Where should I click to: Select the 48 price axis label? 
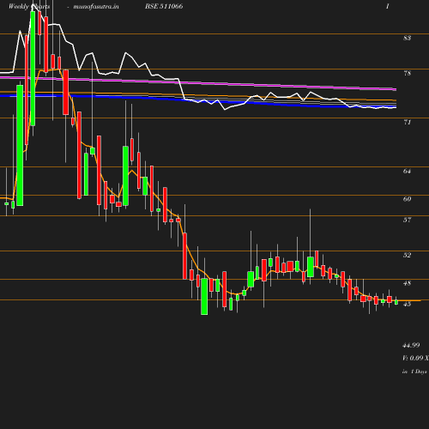408,283
